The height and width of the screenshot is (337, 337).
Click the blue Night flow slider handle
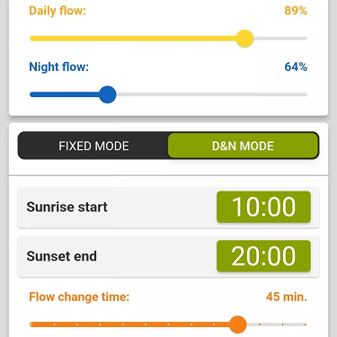(x=107, y=94)
